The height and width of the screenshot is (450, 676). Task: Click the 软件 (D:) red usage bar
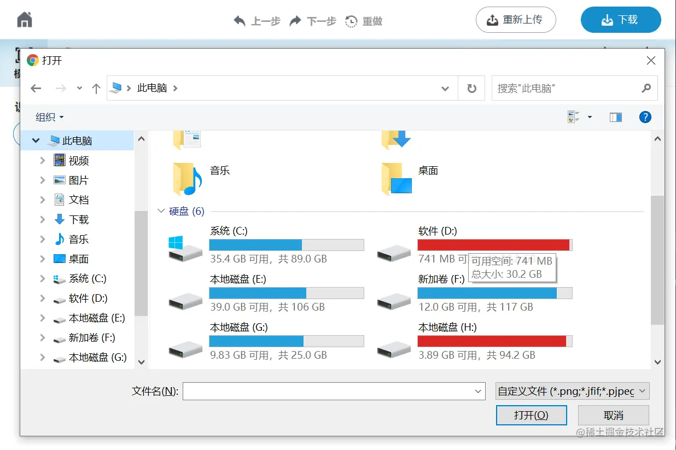494,245
